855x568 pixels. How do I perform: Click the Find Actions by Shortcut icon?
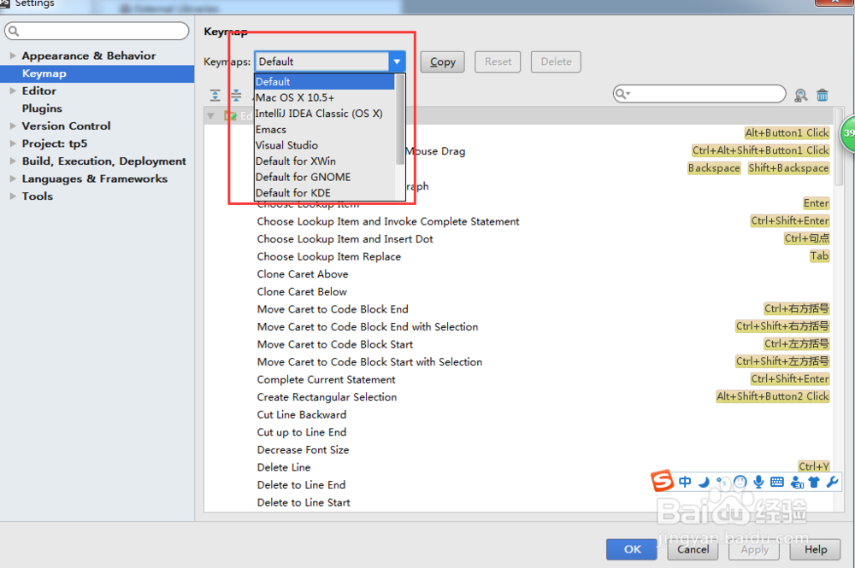(x=800, y=96)
